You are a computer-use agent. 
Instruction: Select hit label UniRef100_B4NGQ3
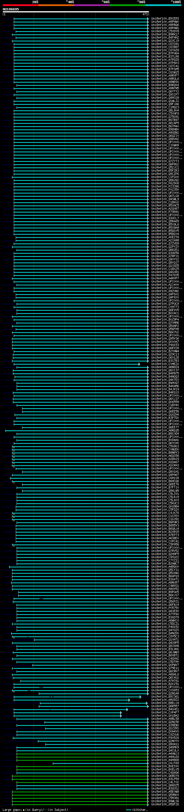coord(165,377)
